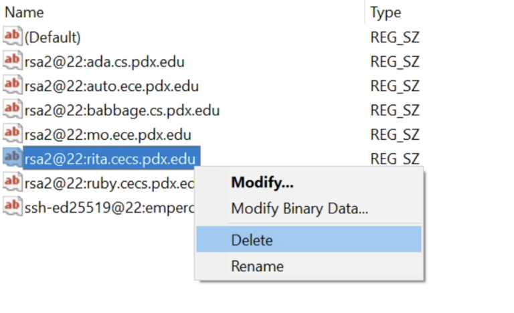514x313 pixels.
Task: Click the string icon beside the (Default) value
Action: 12,37
